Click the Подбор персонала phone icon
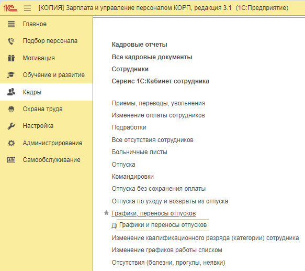Screen dimensions: 305x271 (11, 41)
